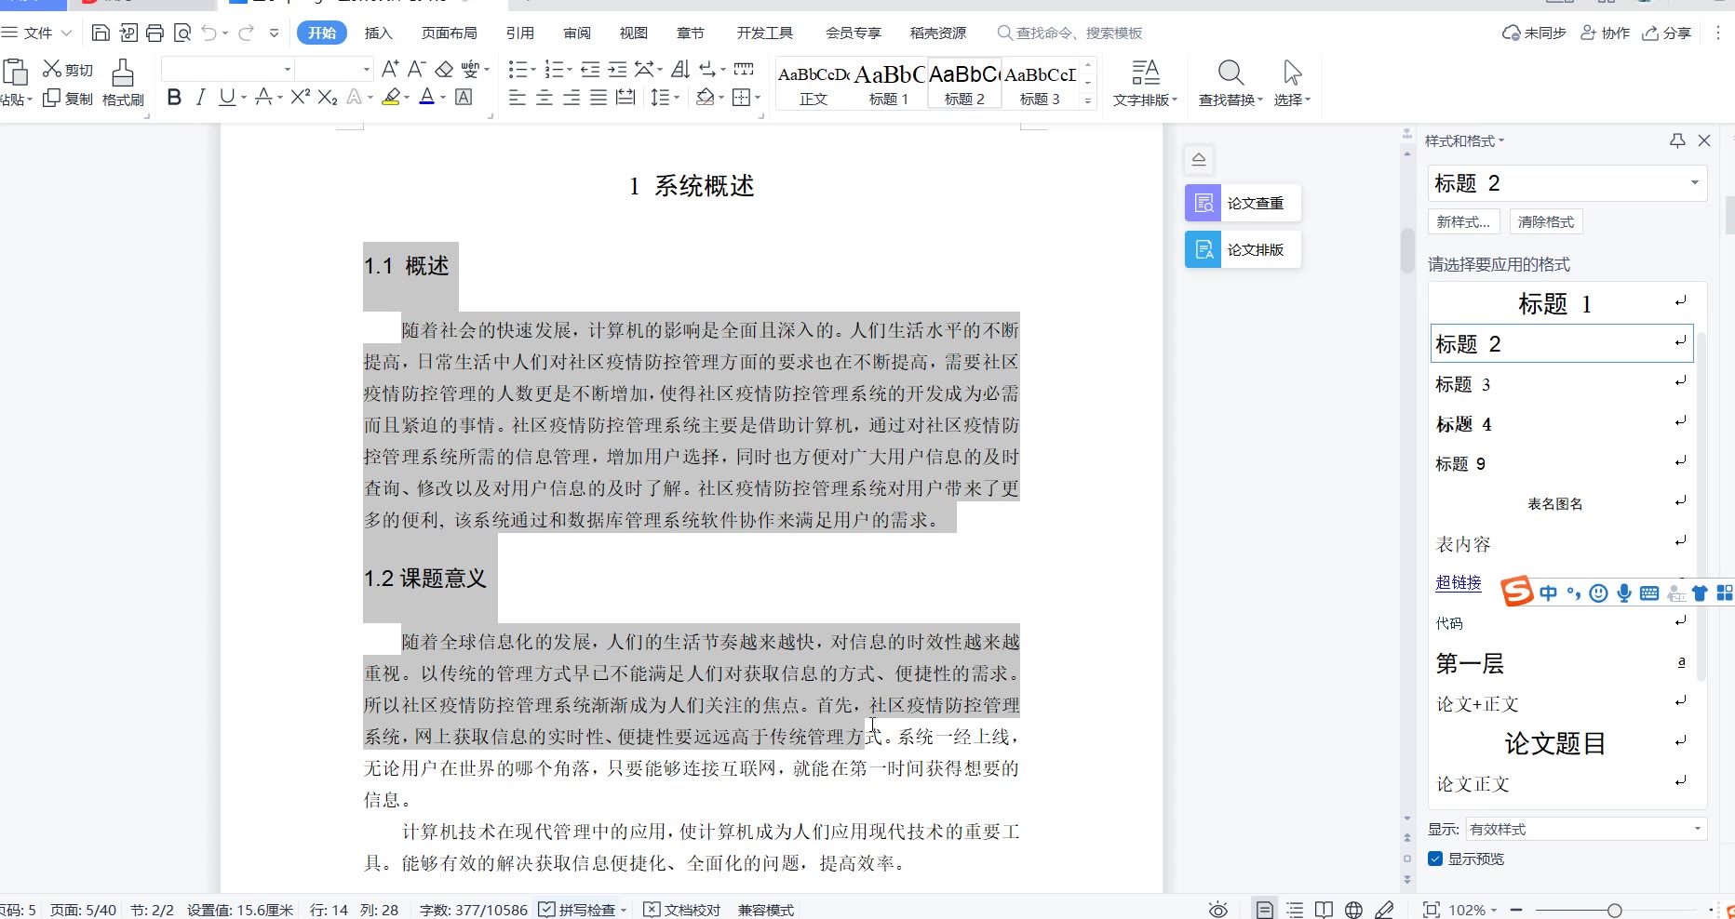Clear formatting with the eraser icon

coord(444,69)
